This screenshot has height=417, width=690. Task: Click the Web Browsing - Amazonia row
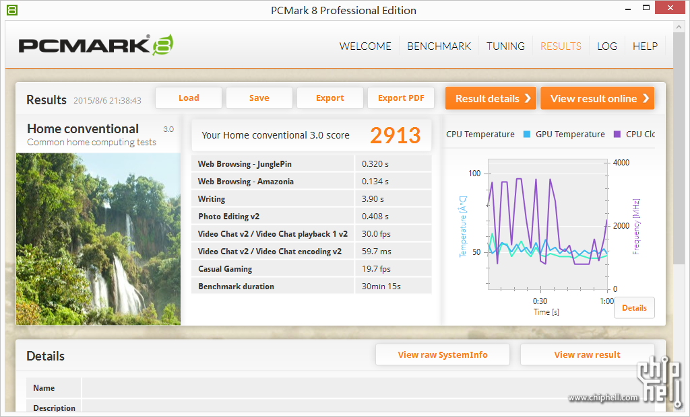pyautogui.click(x=311, y=182)
